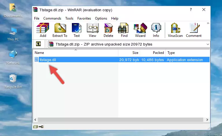Sort by the Packed column header
Image resolution: width=222 pixels, height=136 pixels.
tap(153, 53)
